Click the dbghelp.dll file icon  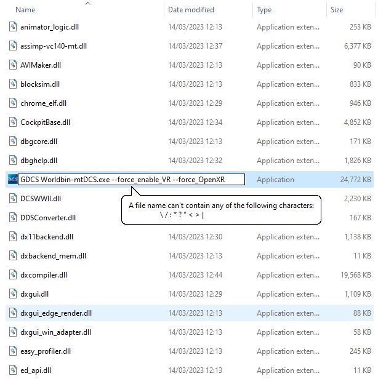(x=13, y=161)
